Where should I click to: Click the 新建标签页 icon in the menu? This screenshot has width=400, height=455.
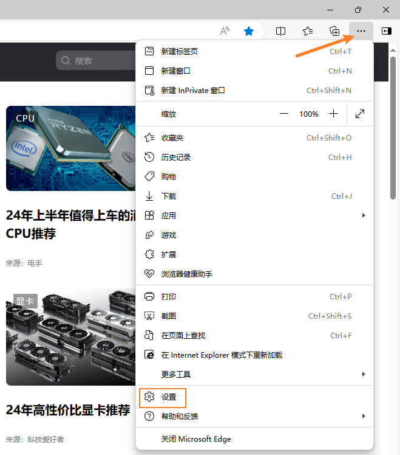[x=149, y=51]
